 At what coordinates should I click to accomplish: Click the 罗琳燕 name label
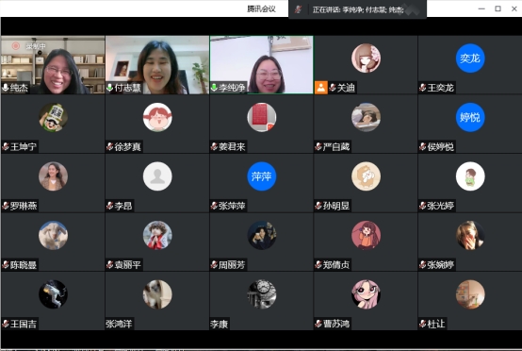coord(24,206)
